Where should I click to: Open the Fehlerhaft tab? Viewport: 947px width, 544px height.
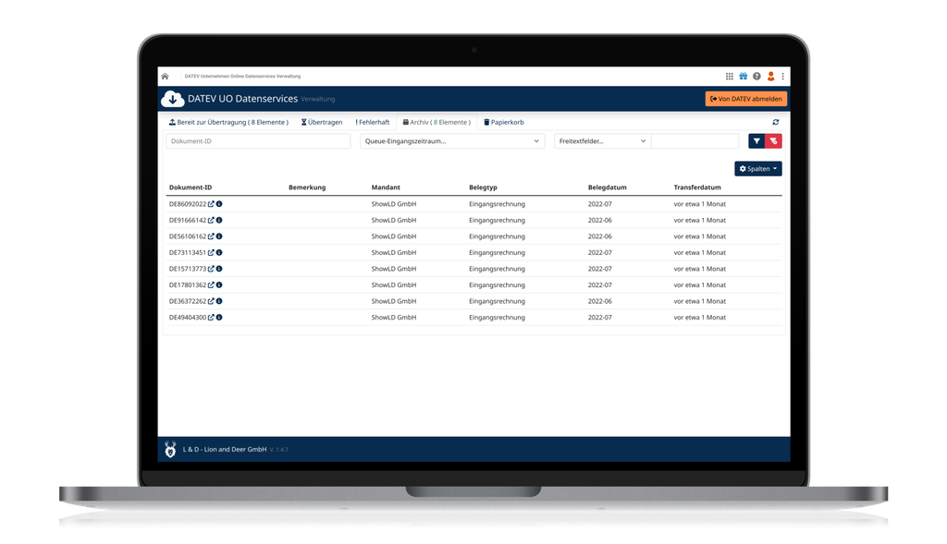tap(373, 123)
